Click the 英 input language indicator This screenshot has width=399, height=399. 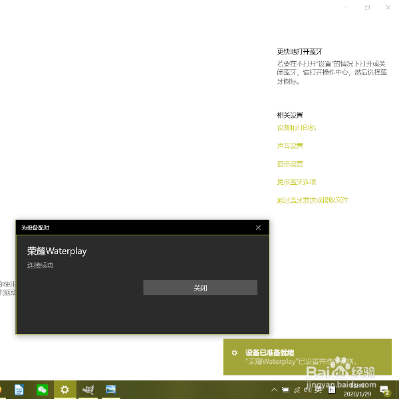(318, 389)
